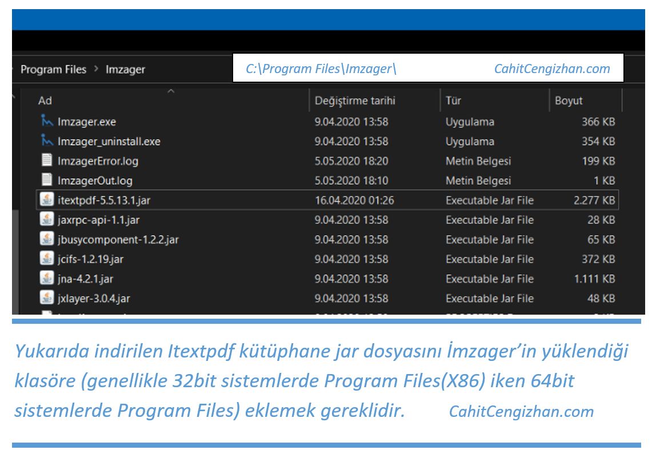Open Program Files in the breadcrumb path
Viewport: 660px width, 462px height.
click(53, 70)
